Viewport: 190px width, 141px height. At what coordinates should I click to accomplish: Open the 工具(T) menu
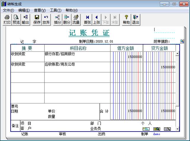click(54, 10)
